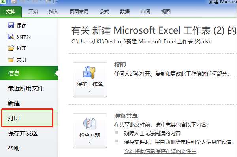Click the Check for Issues document icon

(89, 123)
